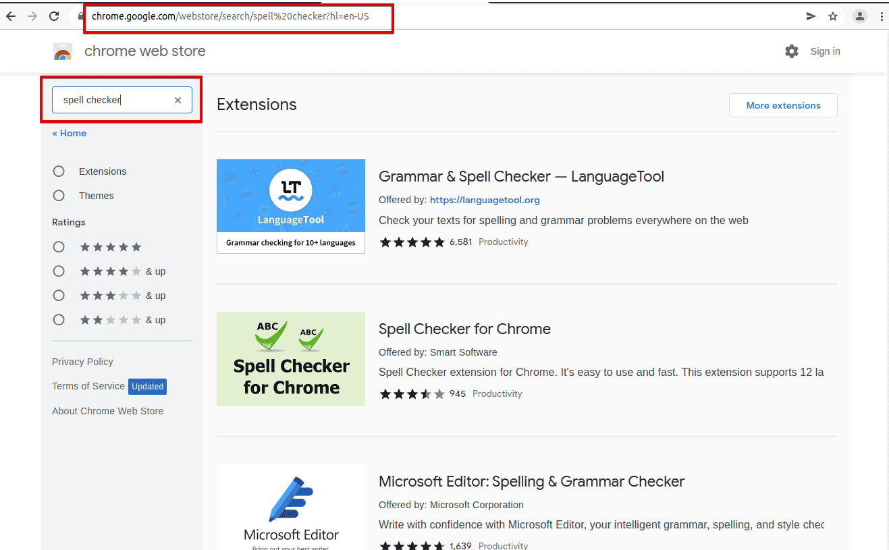Select the five-star rating filter
Screen dimensions: 889x550
click(59, 247)
